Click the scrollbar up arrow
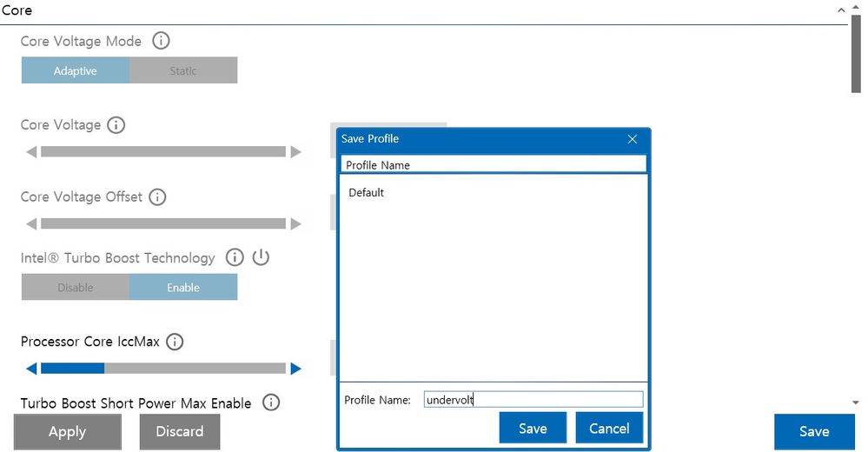Image resolution: width=868 pixels, height=452 pixels. click(855, 6)
